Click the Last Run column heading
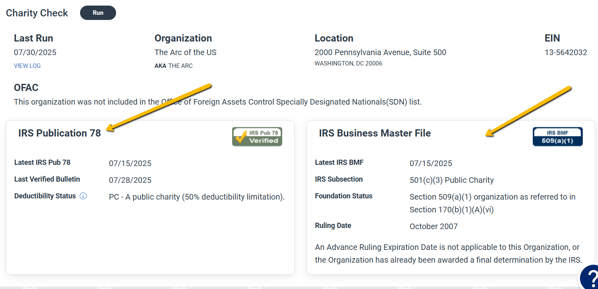The height and width of the screenshot is (289, 598). pyautogui.click(x=34, y=38)
